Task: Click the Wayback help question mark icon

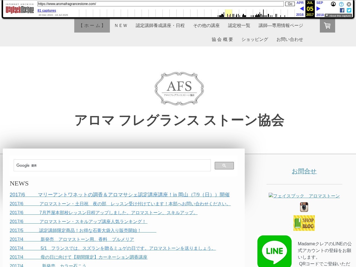Action: pyautogui.click(x=341, y=4)
